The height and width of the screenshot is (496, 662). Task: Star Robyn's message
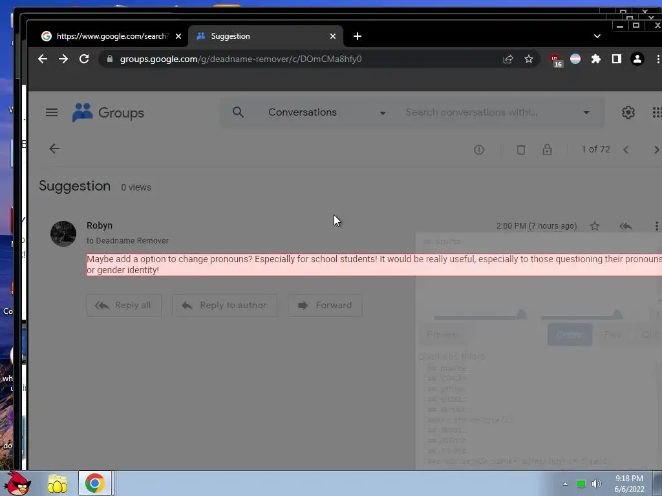595,226
